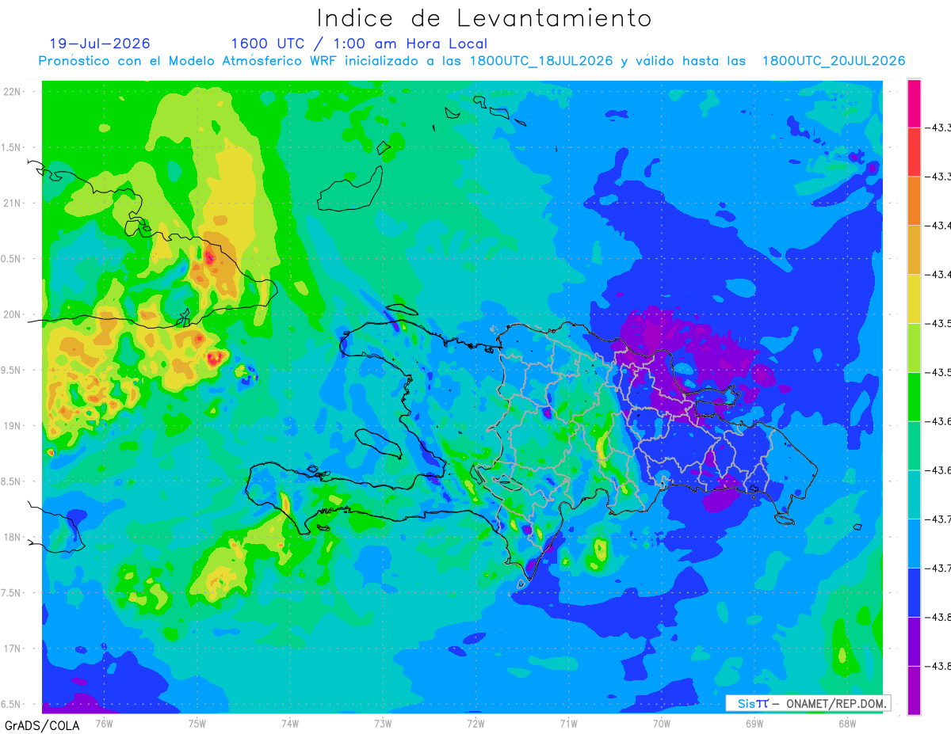
Task: Click the '1800UTC_18JUL2026' initialization time
Action: 541,61
